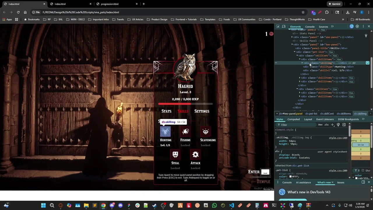Click the pet EXP progress bar
This screenshot has height=210, width=373.
(x=185, y=104)
